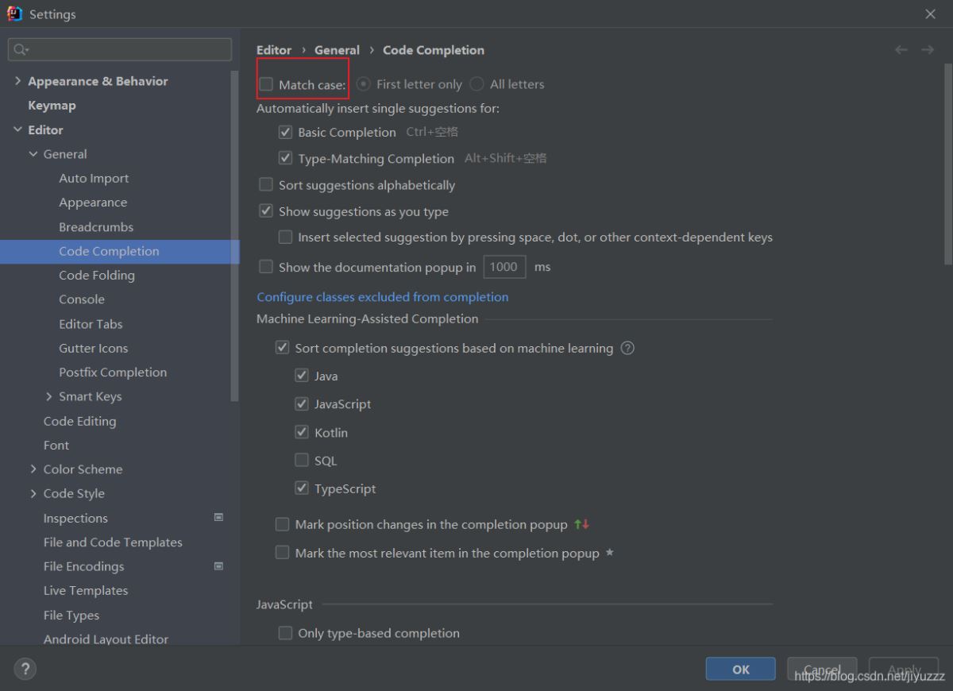This screenshot has height=691, width=953.
Task: Toggle Sort suggestions alphabetically
Action: [266, 185]
